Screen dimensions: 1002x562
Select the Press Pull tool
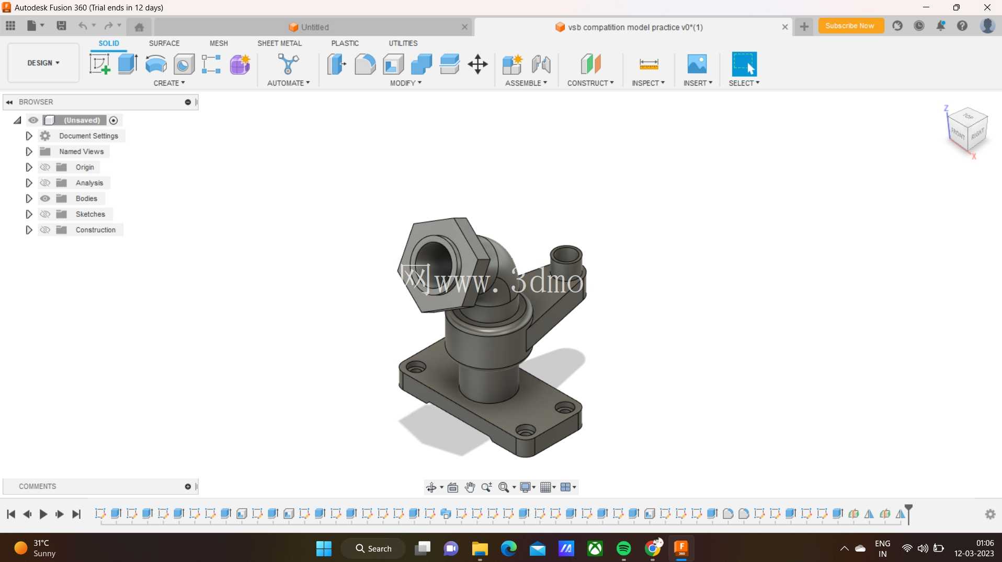click(x=336, y=64)
